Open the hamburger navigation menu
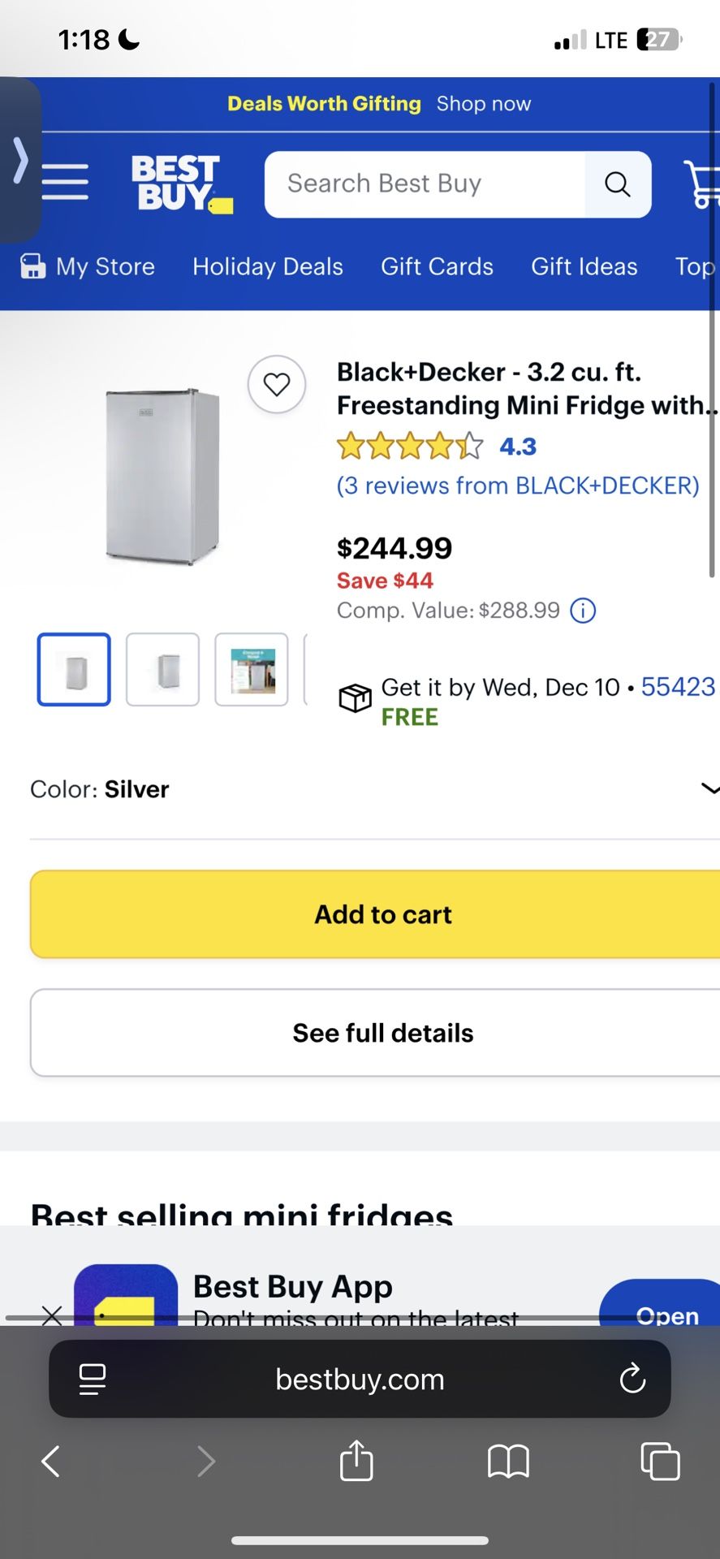The width and height of the screenshot is (720, 1559). click(x=66, y=183)
